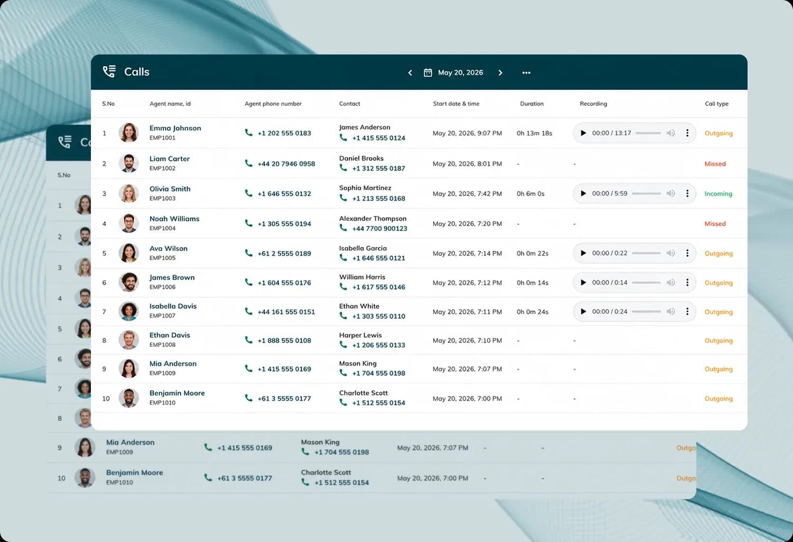Click phone icon next to +1 646 555 0132

point(248,193)
